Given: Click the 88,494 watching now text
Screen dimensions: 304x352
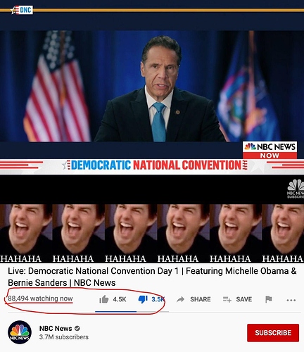Looking at the screenshot, I should click(40, 298).
